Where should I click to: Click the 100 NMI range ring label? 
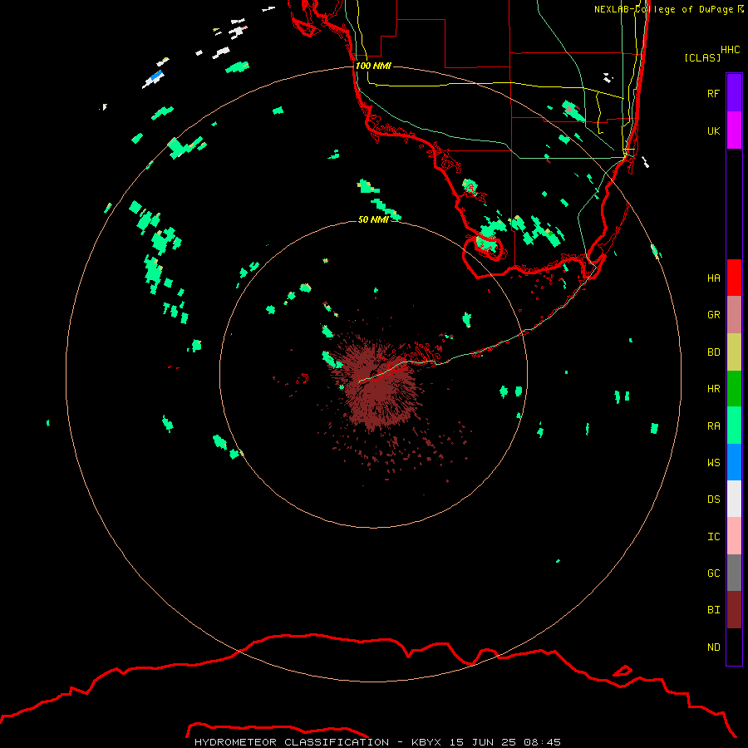tap(373, 66)
